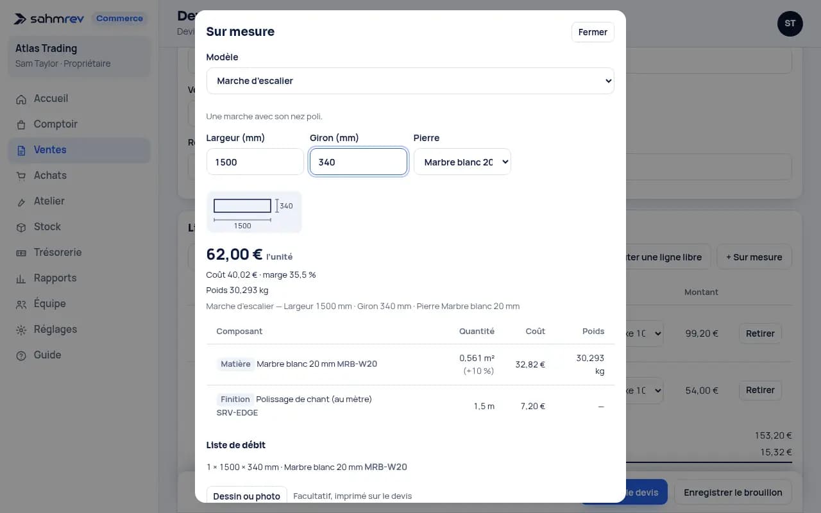Click Enregistrer le brouillon
Viewport: 821px width, 513px height.
click(732, 492)
